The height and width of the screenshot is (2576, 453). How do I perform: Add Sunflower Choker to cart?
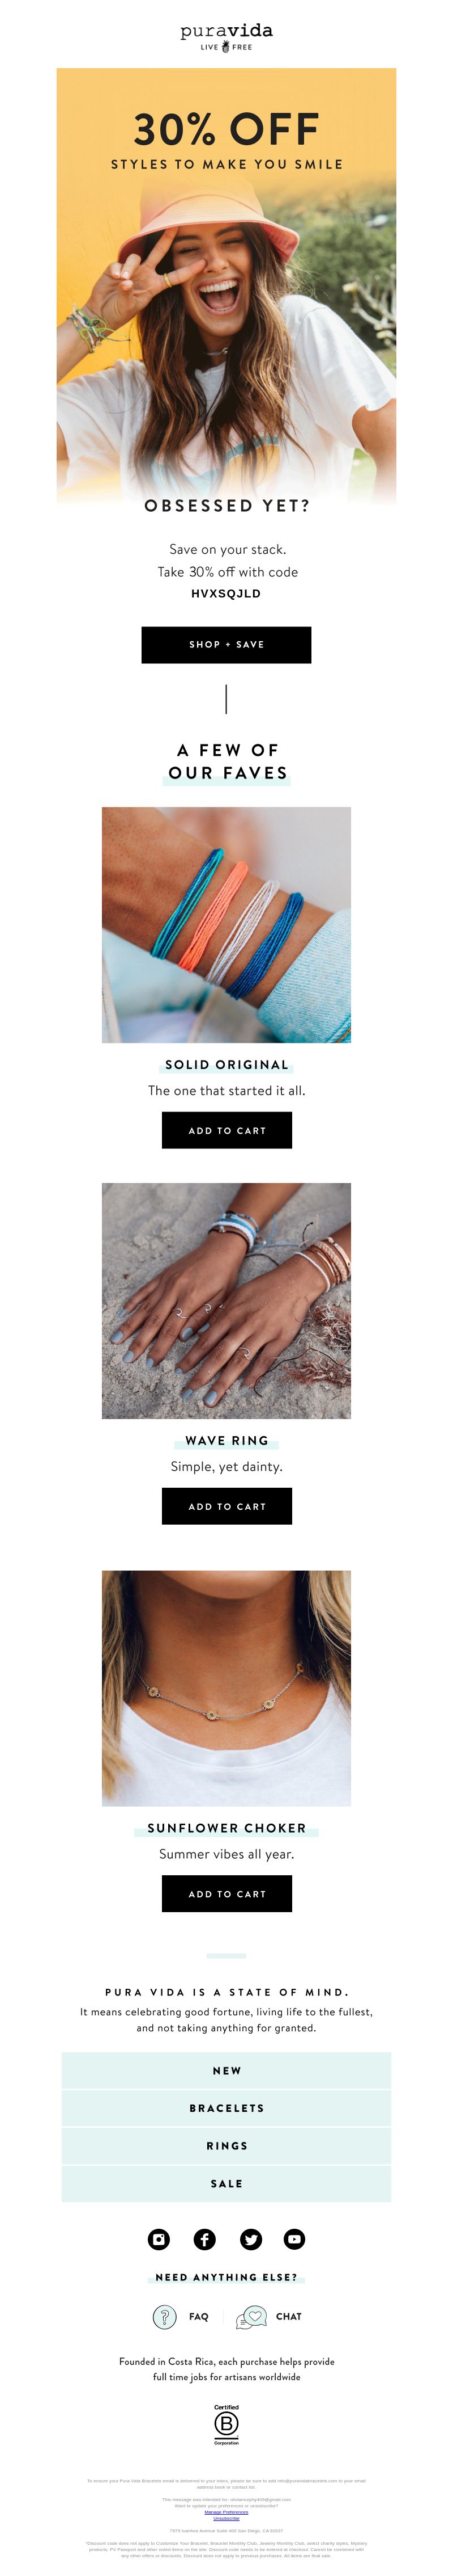[226, 1894]
